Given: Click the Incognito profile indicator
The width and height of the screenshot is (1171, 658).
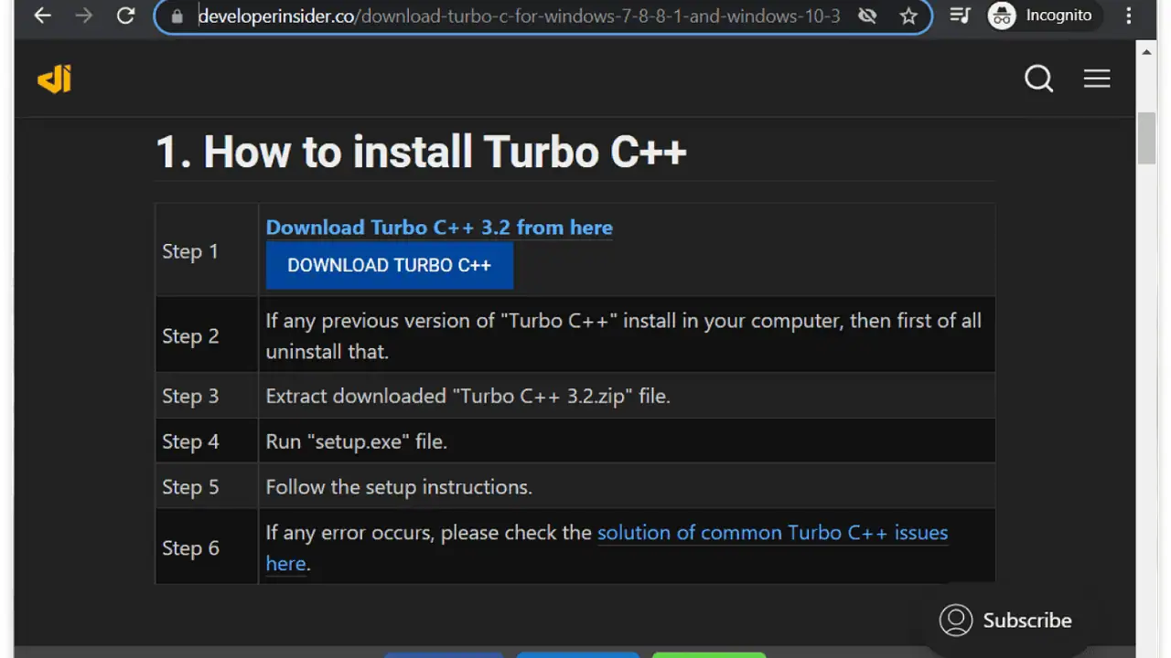Looking at the screenshot, I should click(1040, 16).
